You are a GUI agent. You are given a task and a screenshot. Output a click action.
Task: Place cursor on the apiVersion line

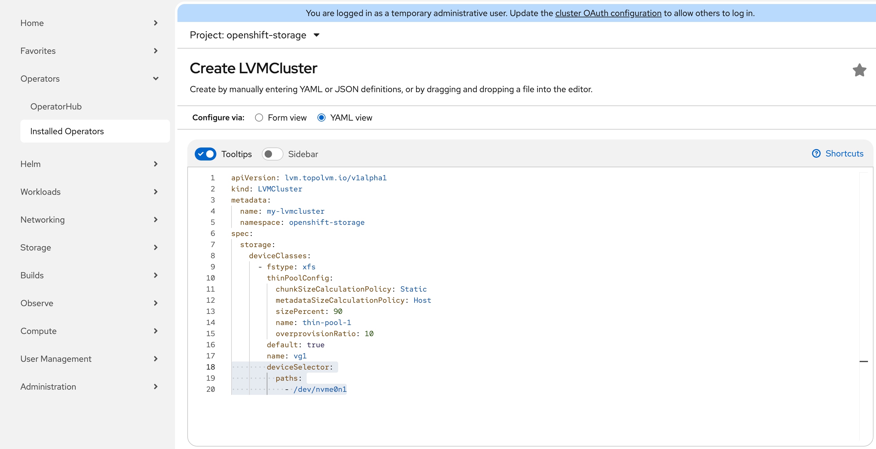[x=309, y=178]
